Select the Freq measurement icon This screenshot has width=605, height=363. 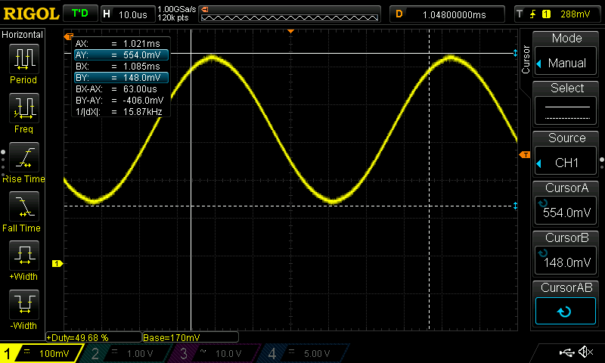click(x=24, y=107)
